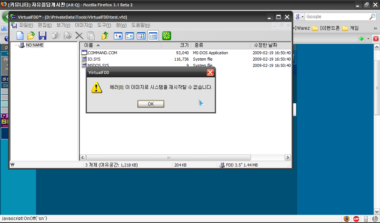Screen dimensions: 380x223
Task: Open the 게임 bookmark folder
Action: pos(350,28)
